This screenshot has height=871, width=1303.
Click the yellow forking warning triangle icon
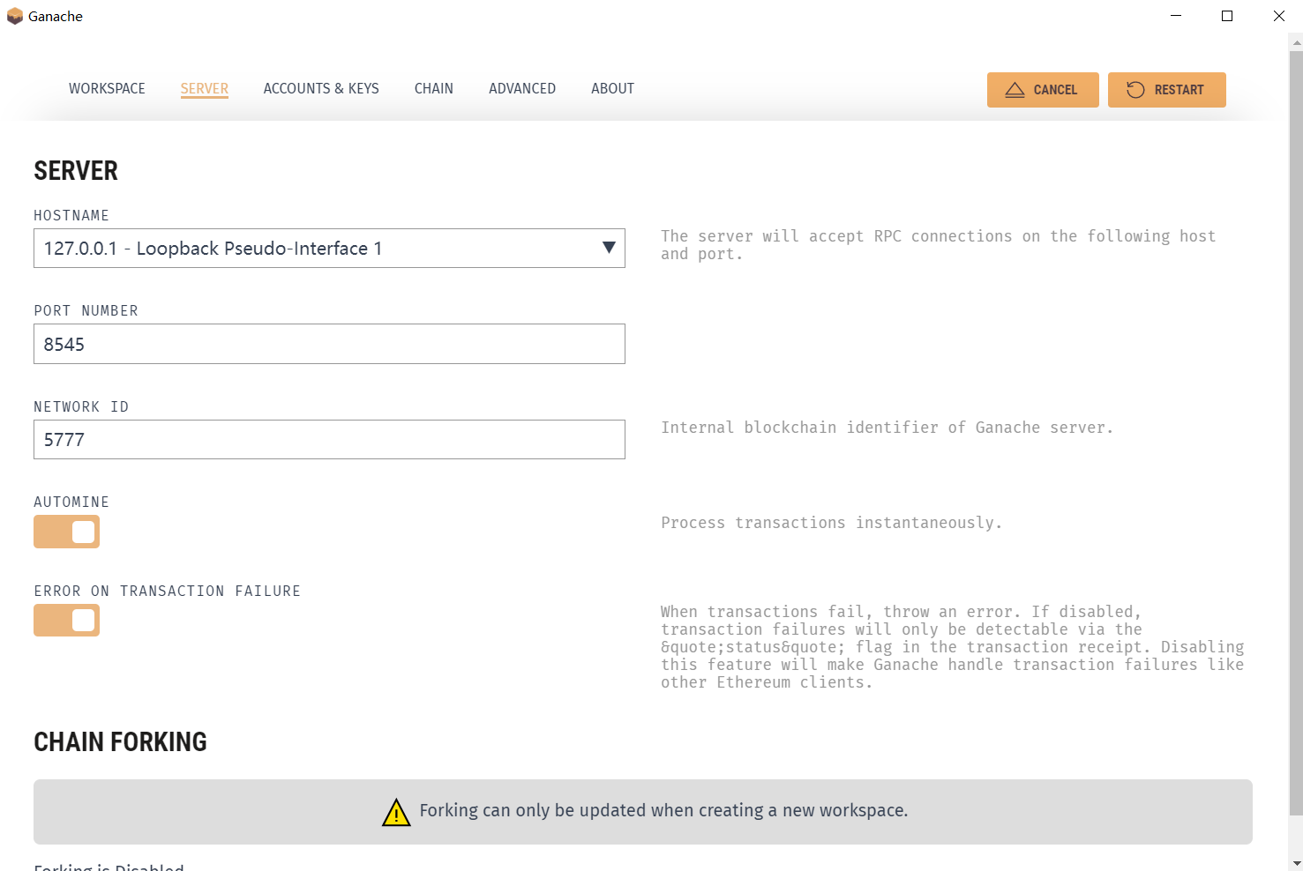coord(396,812)
